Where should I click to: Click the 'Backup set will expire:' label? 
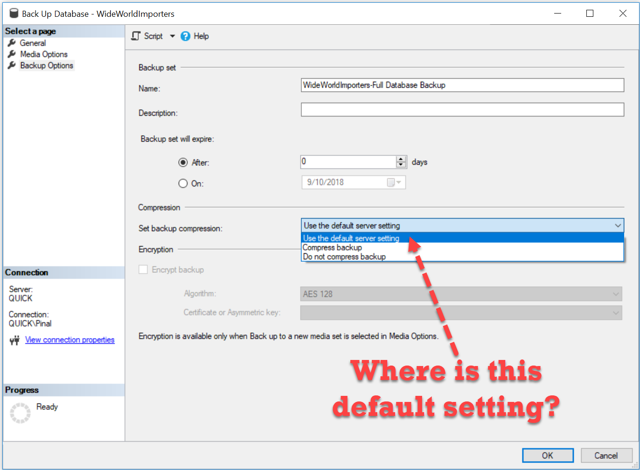point(177,139)
